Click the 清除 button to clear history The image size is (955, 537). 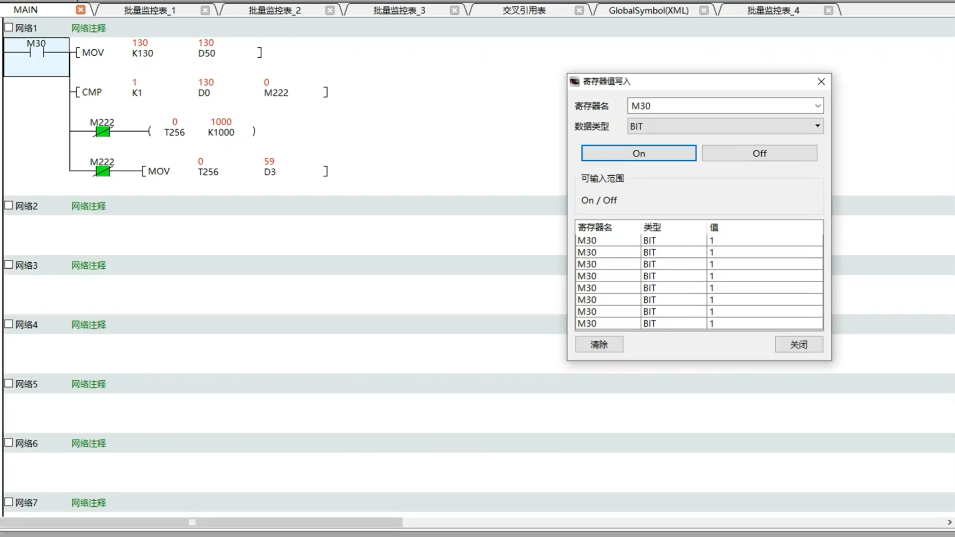pos(599,344)
